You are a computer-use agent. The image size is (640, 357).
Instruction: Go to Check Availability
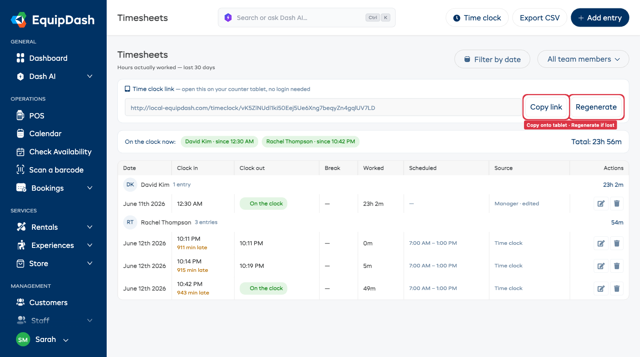point(53,152)
